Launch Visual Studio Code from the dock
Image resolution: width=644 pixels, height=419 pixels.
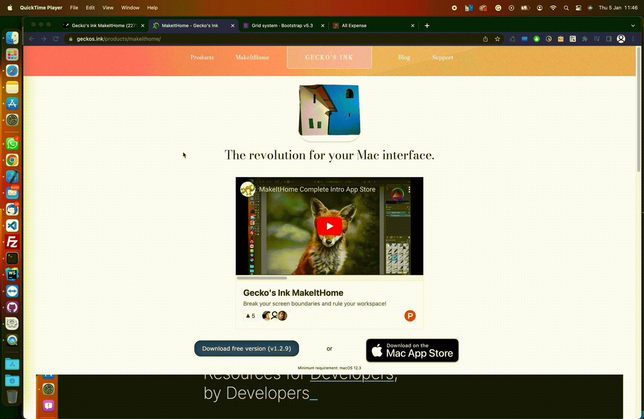point(12,226)
